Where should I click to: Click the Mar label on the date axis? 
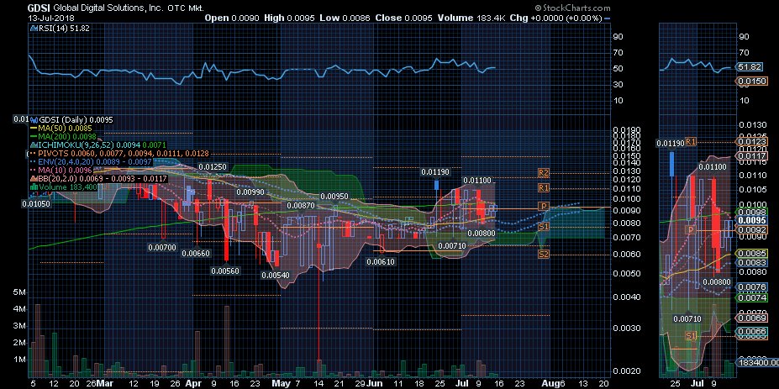pos(104,383)
